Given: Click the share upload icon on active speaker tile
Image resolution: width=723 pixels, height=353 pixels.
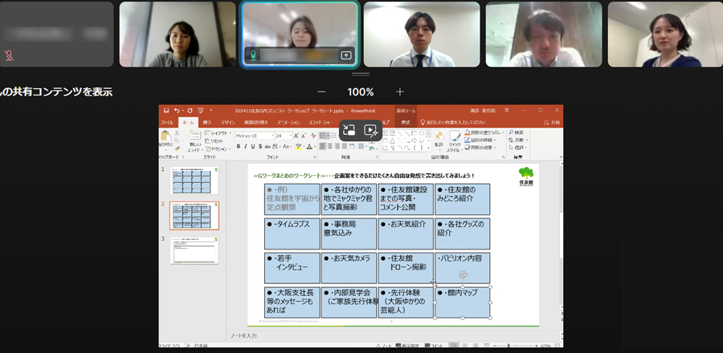Looking at the screenshot, I should tap(345, 55).
